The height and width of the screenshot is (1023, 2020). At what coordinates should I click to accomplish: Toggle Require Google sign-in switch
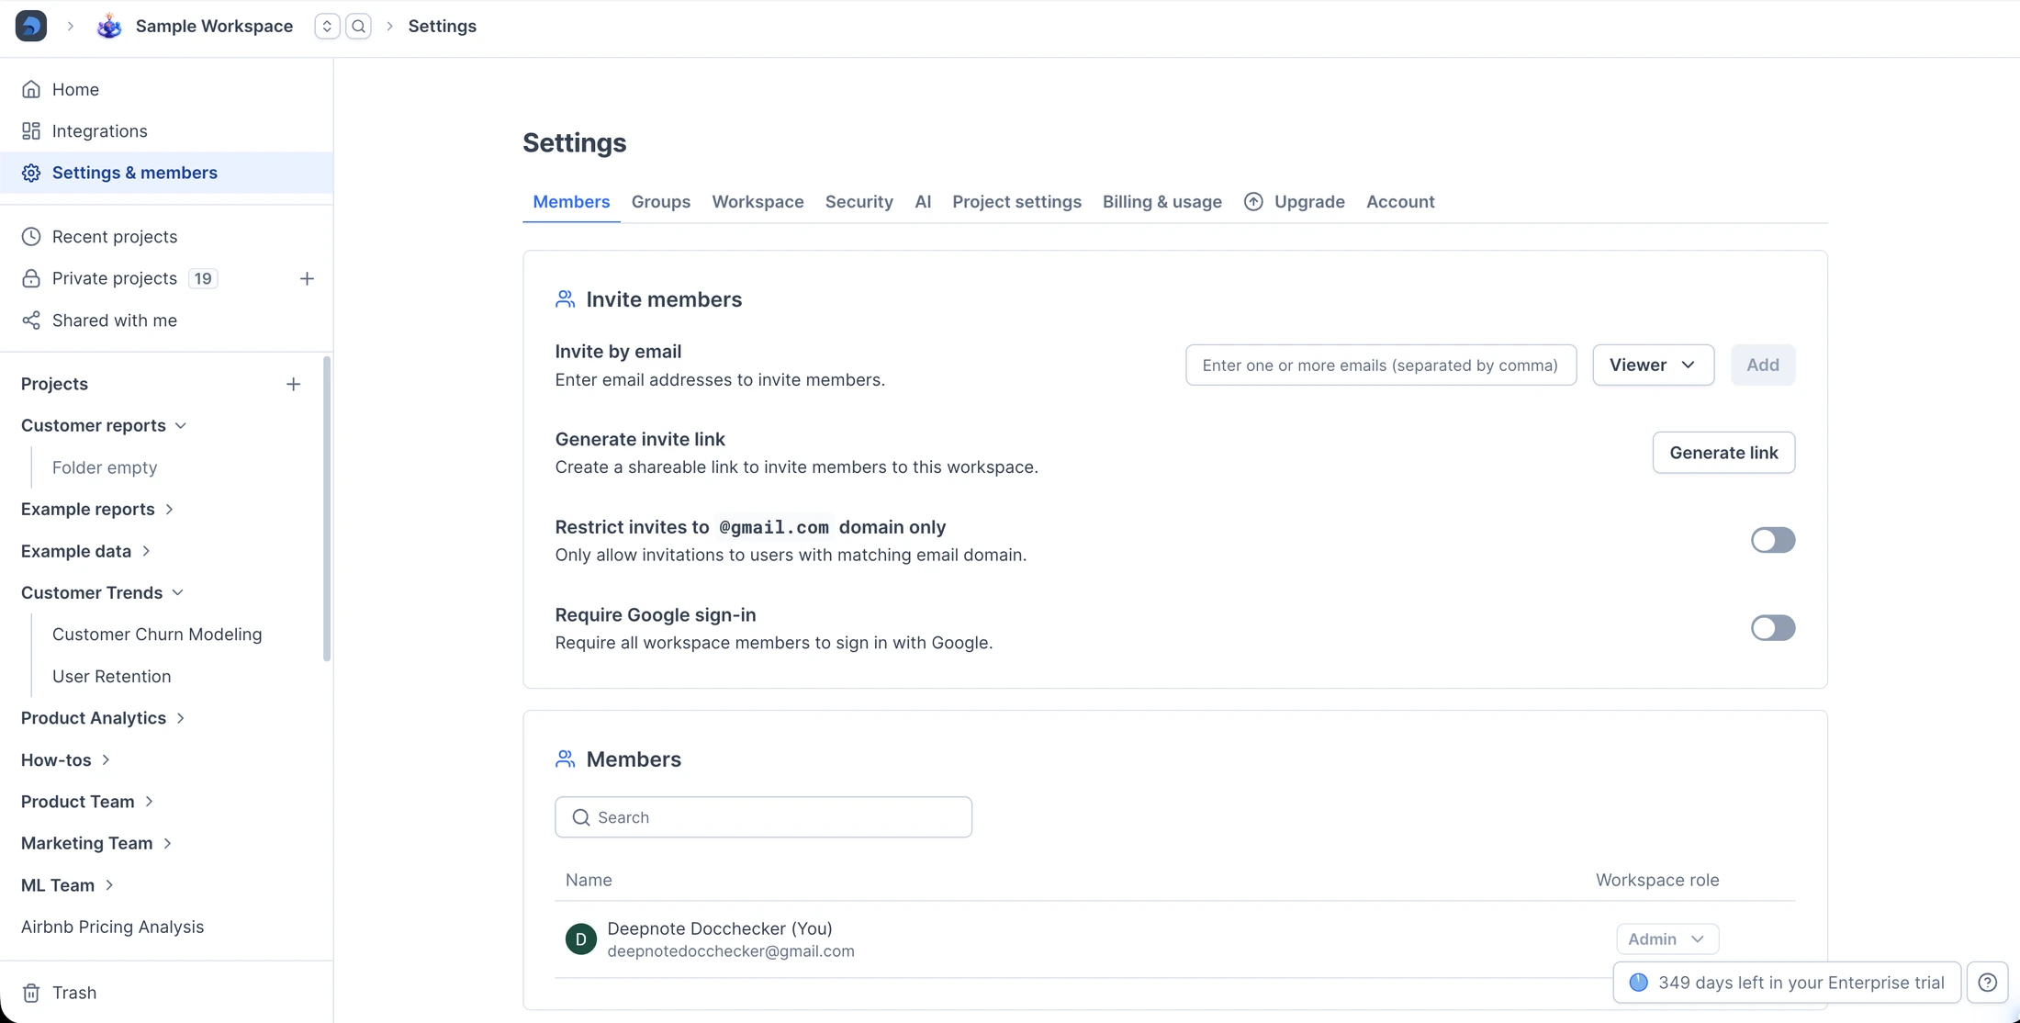click(1772, 628)
